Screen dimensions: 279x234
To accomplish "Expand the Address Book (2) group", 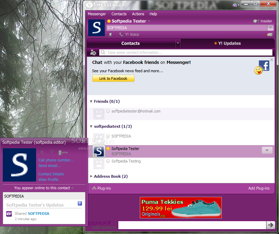I will [91, 176].
